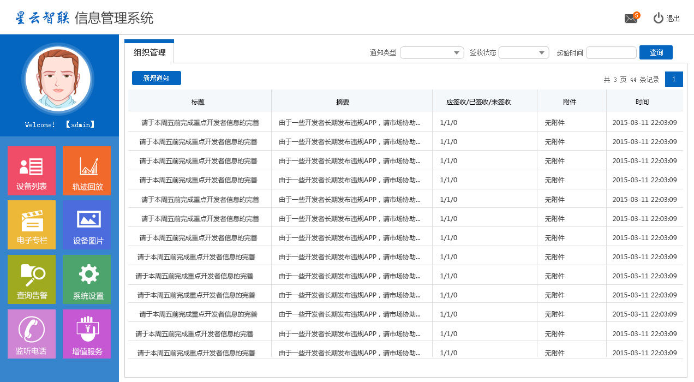Click the 退出 power icon to log out
694x382 pixels.
tap(659, 18)
